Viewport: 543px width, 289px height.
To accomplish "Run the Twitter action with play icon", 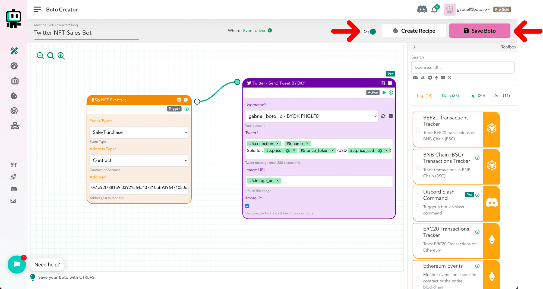I will [384, 93].
